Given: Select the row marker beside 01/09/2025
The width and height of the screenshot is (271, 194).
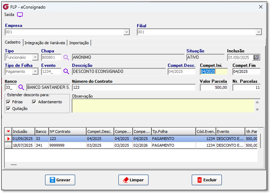Looking at the screenshot, I should pos(8,139).
